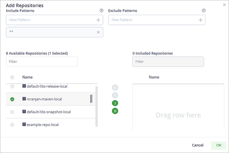Add include pattern with plus icon
This screenshot has width=229, height=153.
point(98,20)
